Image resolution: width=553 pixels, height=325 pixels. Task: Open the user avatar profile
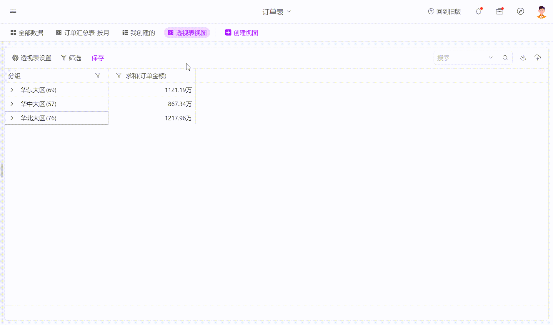click(x=541, y=12)
